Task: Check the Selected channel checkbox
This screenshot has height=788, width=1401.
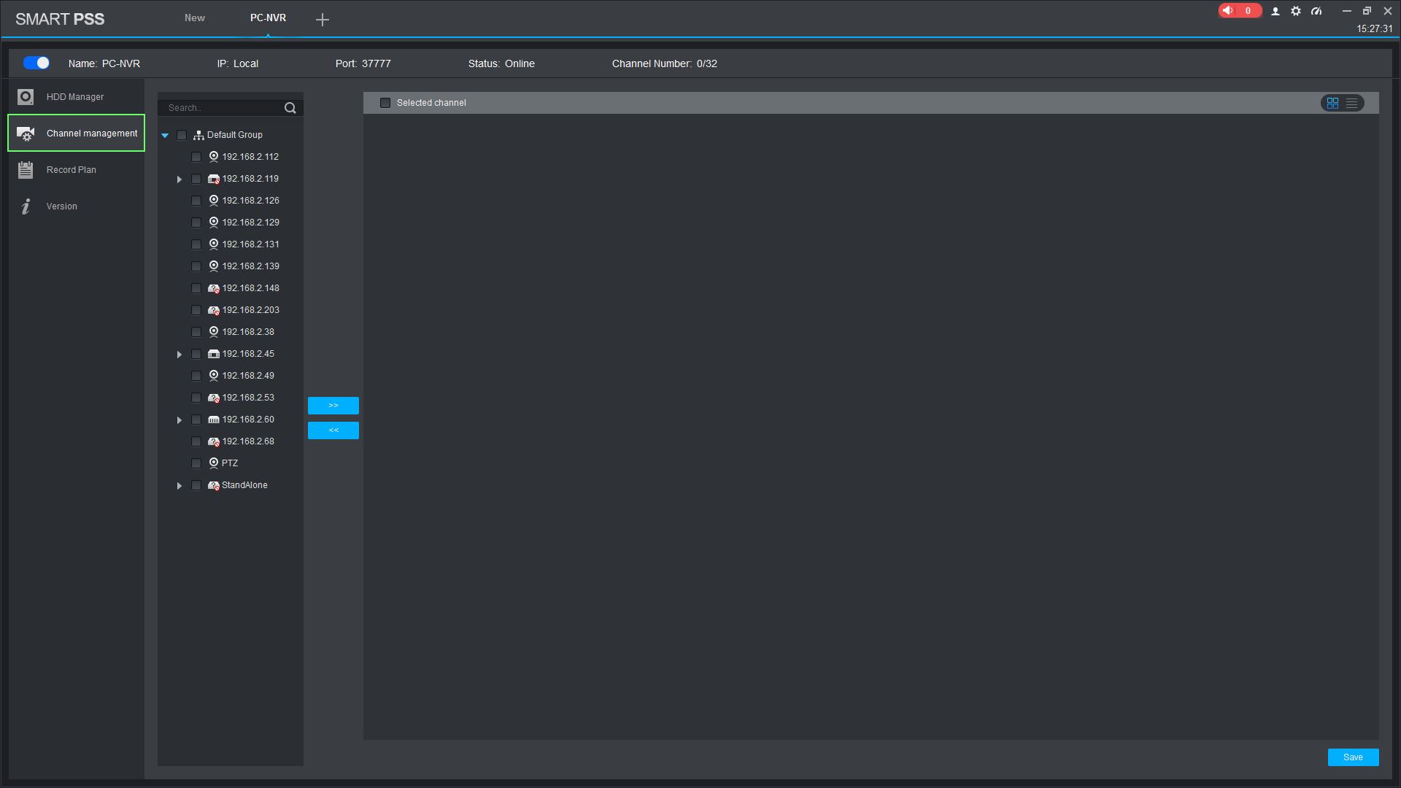Action: pos(385,103)
